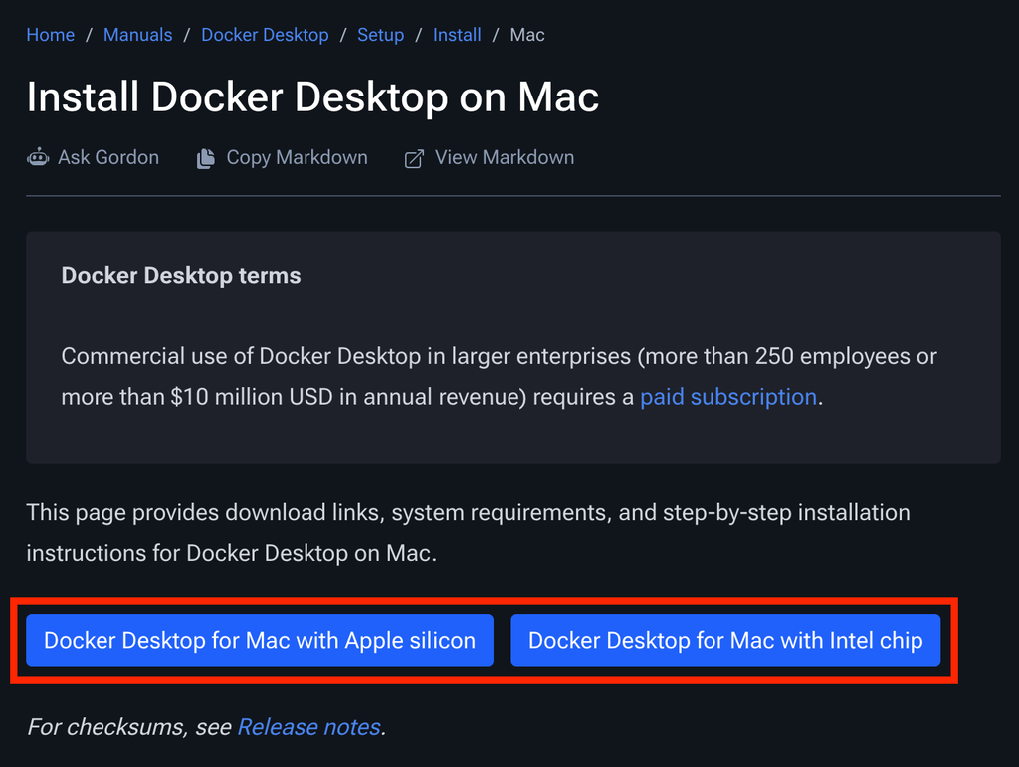Select the Mac breadcrumb text
The width and height of the screenshot is (1019, 767).
(527, 35)
